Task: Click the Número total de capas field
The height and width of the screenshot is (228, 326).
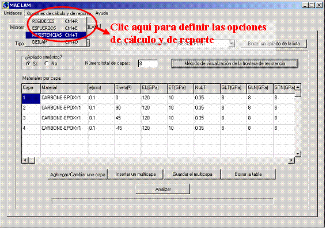Action: pos(147,63)
